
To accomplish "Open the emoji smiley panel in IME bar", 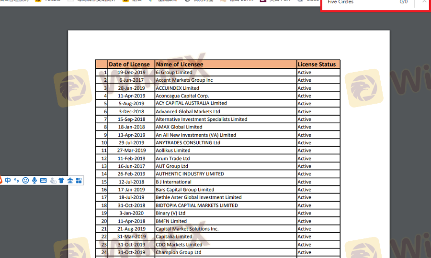I will 25,180.
